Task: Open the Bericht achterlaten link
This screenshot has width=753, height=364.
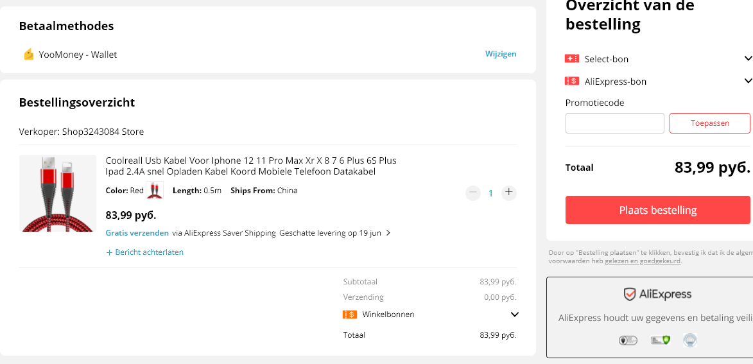Action: [x=150, y=252]
